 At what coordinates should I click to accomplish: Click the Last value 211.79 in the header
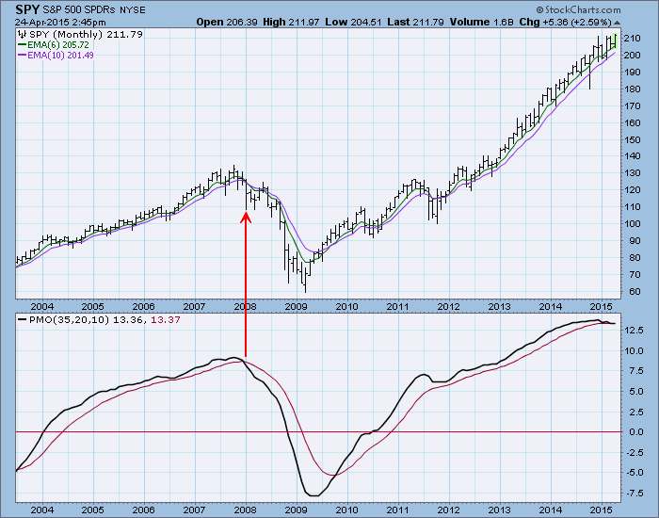click(x=428, y=22)
